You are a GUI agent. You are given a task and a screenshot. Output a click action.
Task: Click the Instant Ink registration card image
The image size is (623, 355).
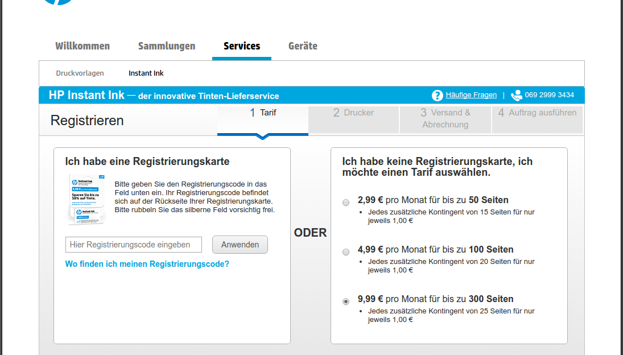(86, 199)
